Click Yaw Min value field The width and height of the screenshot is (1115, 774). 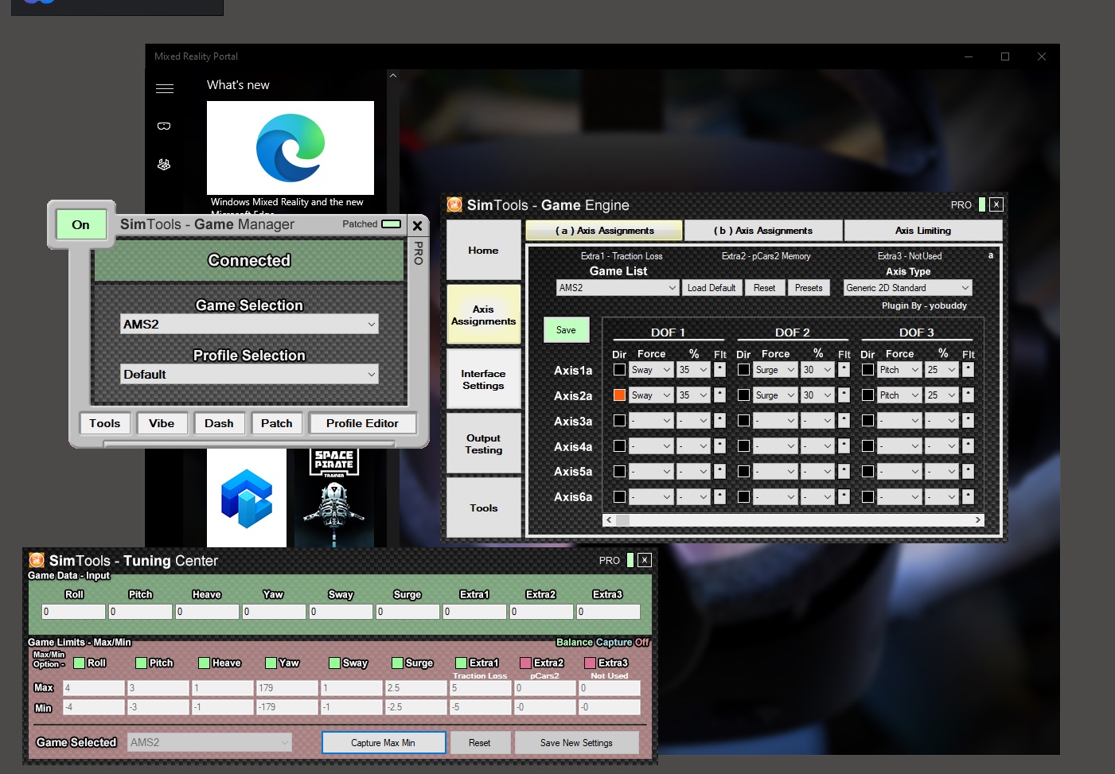(287, 707)
